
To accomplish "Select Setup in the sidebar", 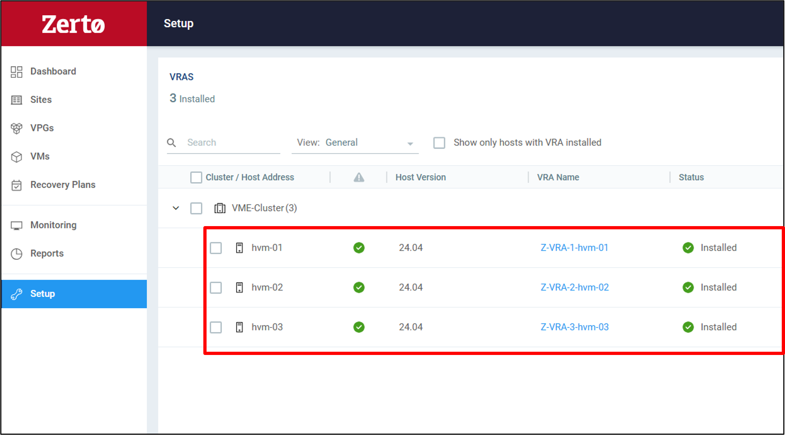I will 74,294.
